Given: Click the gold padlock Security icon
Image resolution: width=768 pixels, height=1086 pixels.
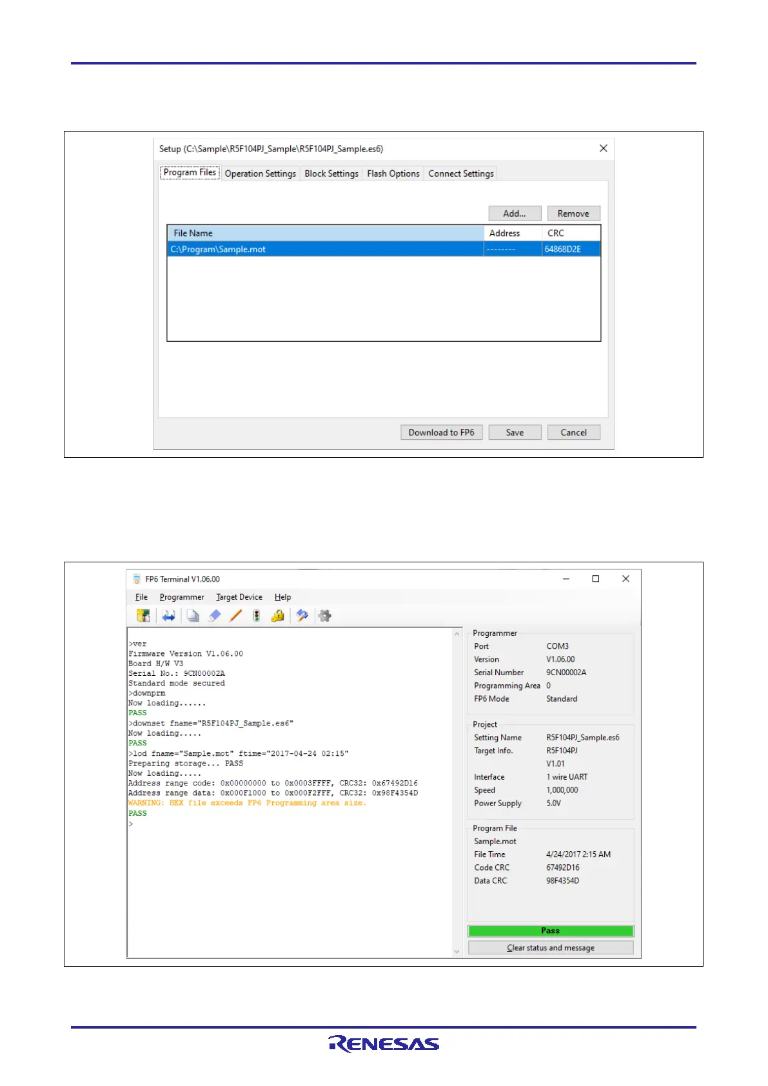Looking at the screenshot, I should [x=278, y=616].
